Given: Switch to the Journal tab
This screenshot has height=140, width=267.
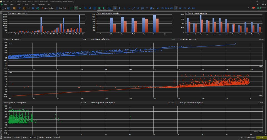Looking at the screenshot, I should [x=57, y=137].
